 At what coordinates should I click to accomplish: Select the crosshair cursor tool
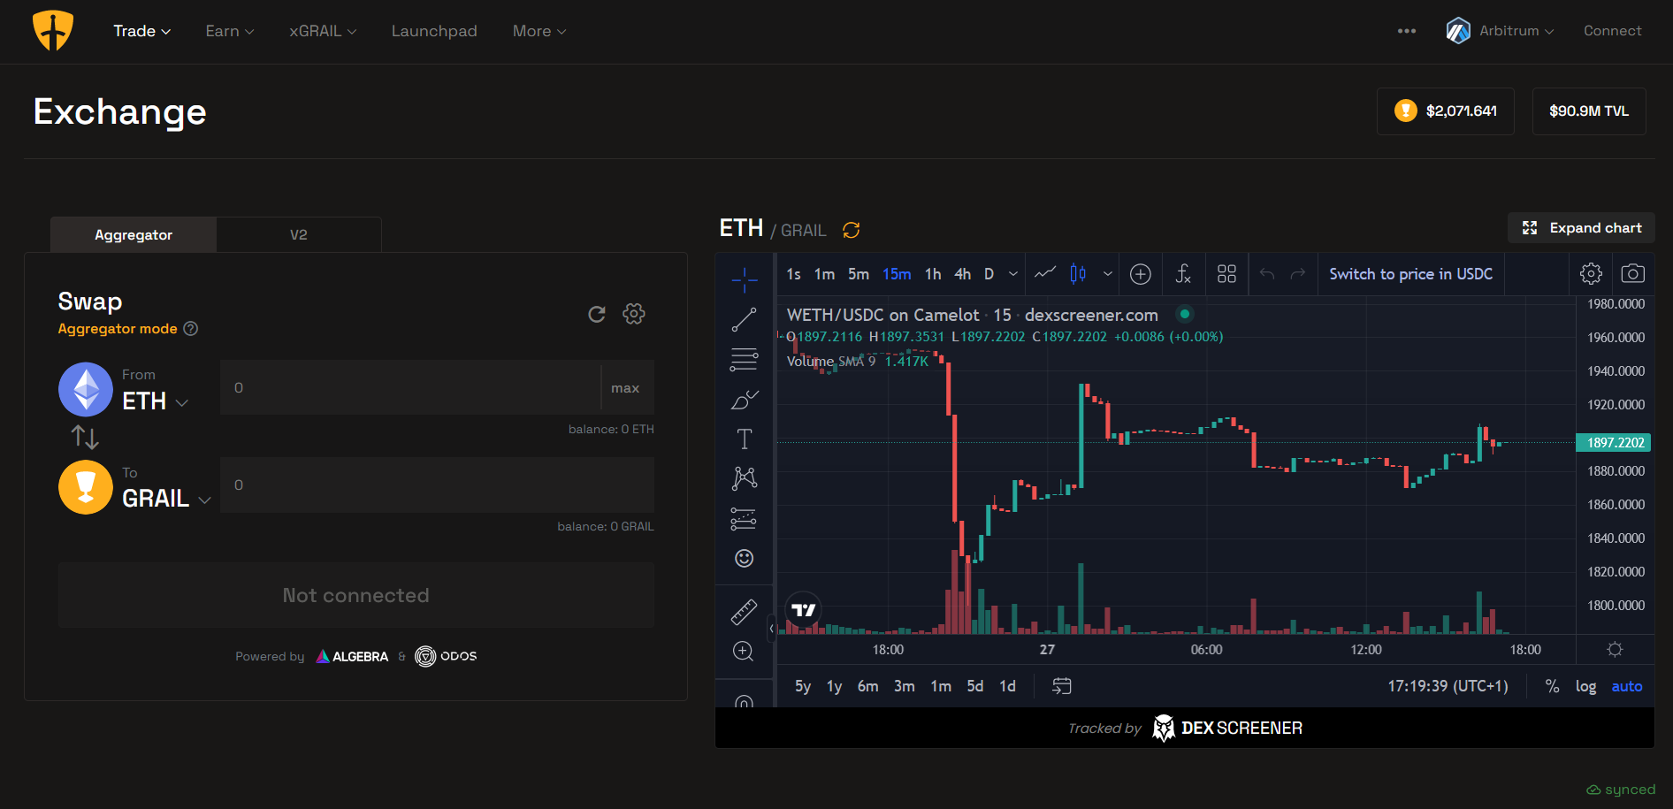[745, 279]
